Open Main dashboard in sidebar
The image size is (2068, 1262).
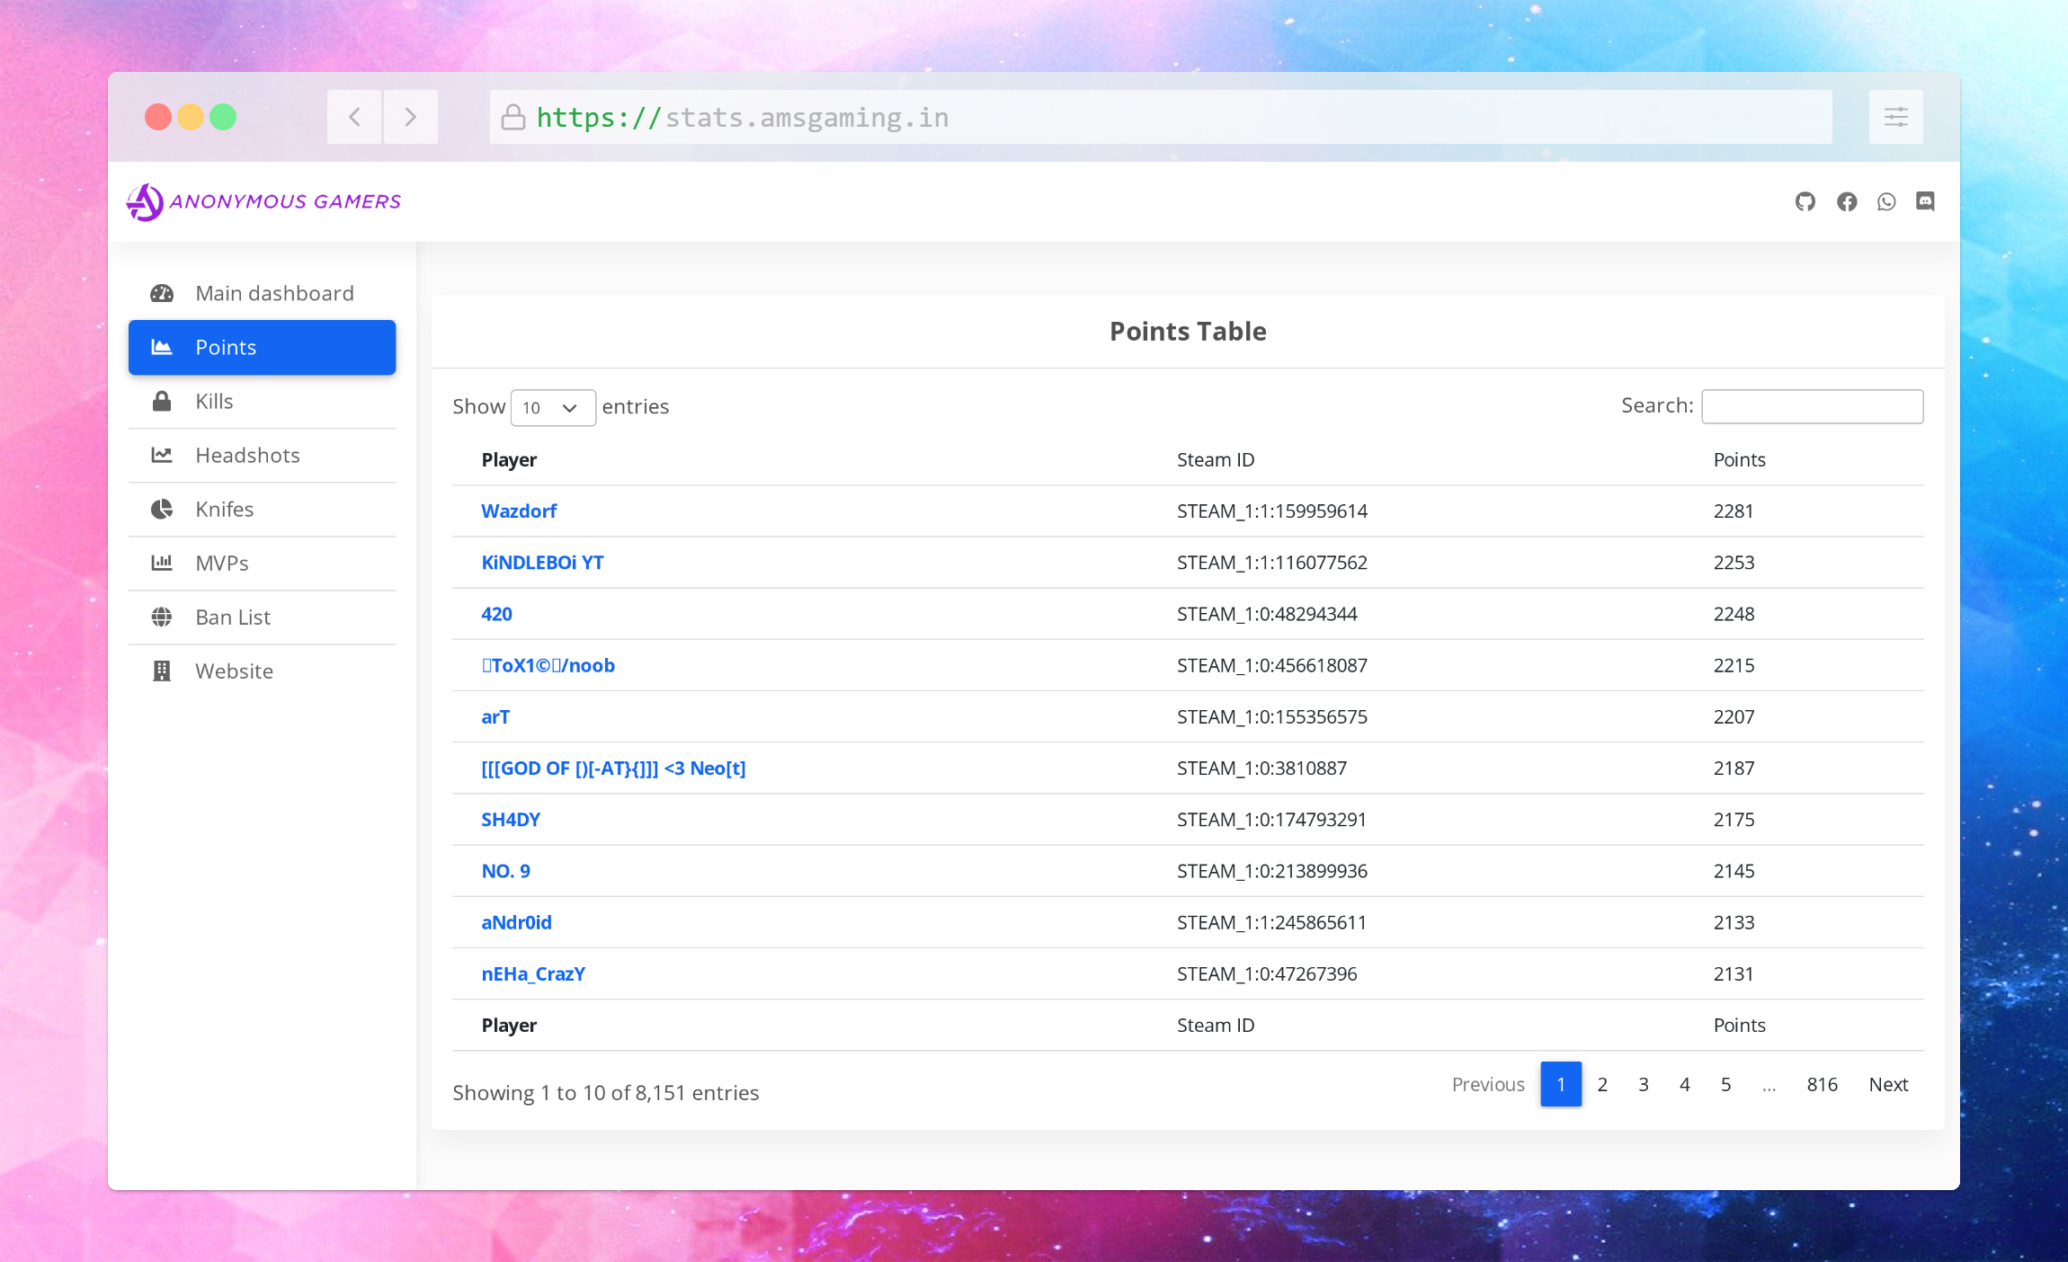point(274,293)
